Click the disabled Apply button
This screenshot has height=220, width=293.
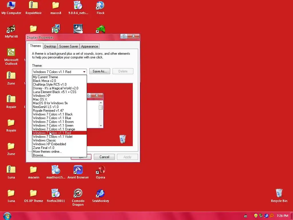tap(127, 157)
